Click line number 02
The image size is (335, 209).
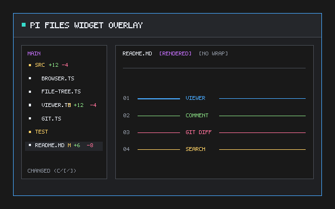pos(126,116)
